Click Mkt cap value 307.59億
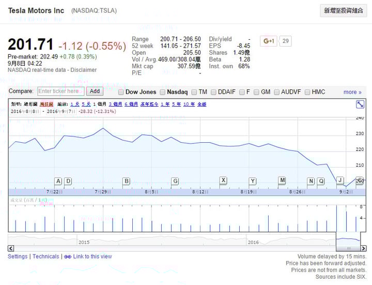This screenshot has height=285, width=372. [189, 66]
